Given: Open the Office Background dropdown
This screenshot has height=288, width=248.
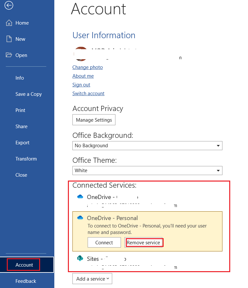Looking at the screenshot, I should (x=147, y=146).
